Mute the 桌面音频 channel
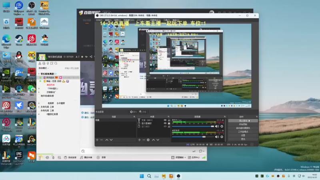This screenshot has width=320, height=180. click(x=217, y=137)
